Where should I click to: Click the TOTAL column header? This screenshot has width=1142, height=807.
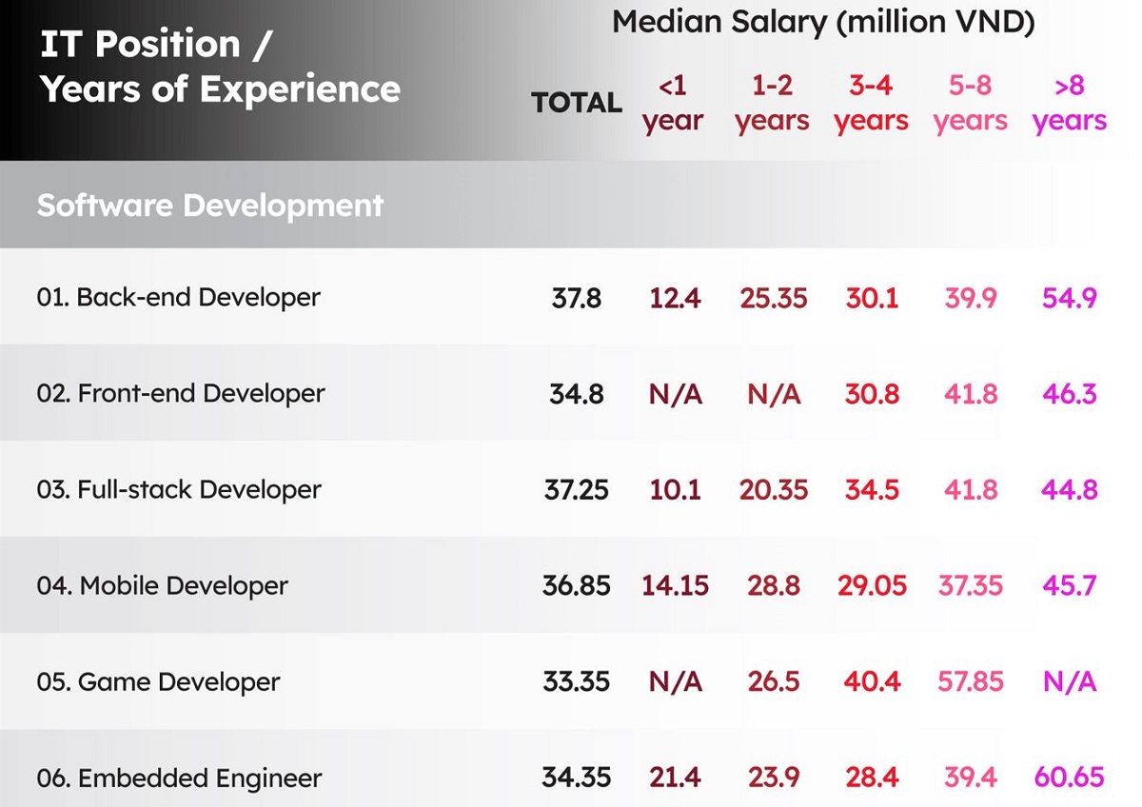coord(577,103)
